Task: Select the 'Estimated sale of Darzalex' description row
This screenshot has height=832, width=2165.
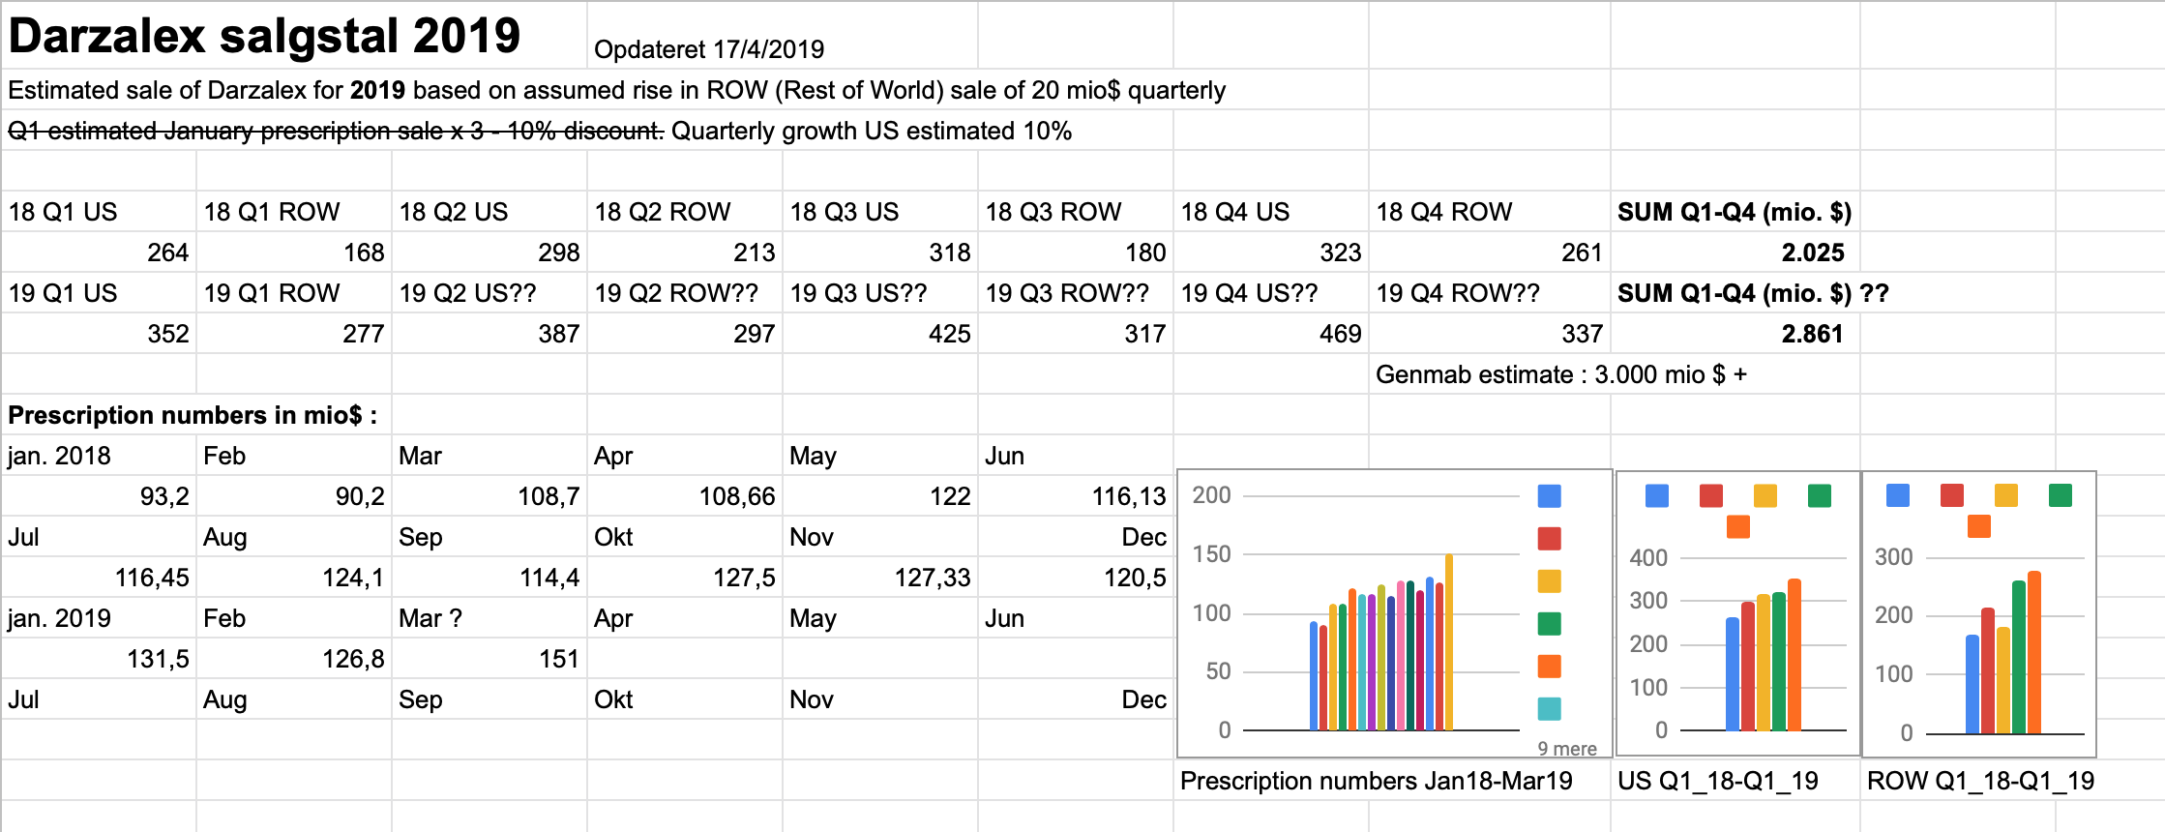Action: pyautogui.click(x=616, y=90)
